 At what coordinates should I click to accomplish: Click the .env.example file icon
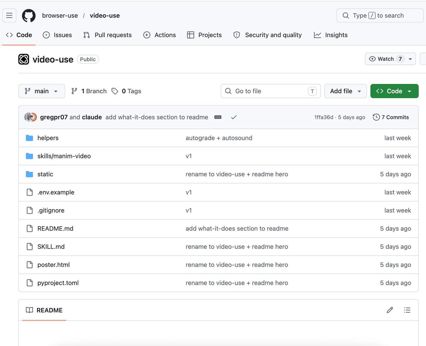point(30,192)
